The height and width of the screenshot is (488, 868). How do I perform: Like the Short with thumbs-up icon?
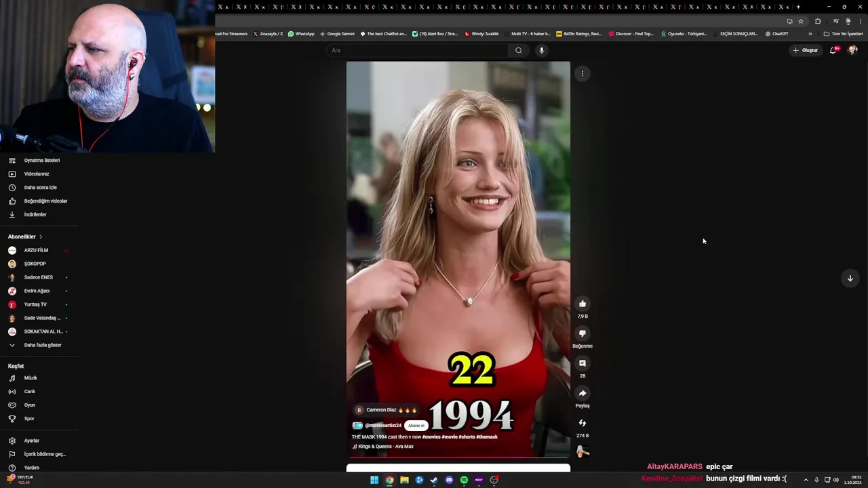582,304
